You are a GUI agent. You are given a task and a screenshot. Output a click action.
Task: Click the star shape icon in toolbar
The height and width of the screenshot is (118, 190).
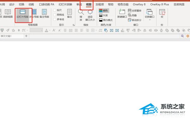pyautogui.click(x=13, y=30)
